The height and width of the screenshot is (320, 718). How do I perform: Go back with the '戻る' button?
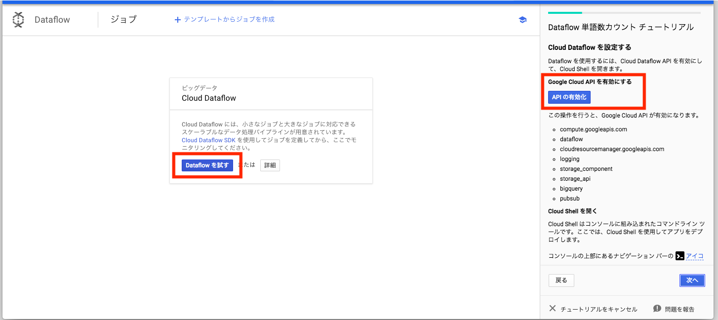pos(561,280)
